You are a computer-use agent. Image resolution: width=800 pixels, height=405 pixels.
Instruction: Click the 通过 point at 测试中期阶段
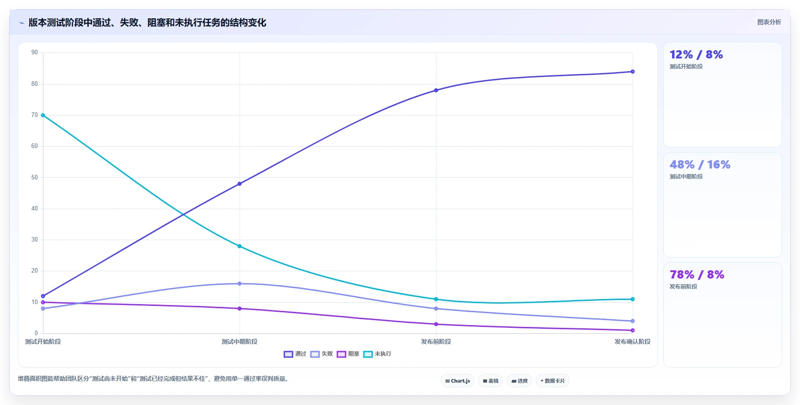[x=240, y=184]
